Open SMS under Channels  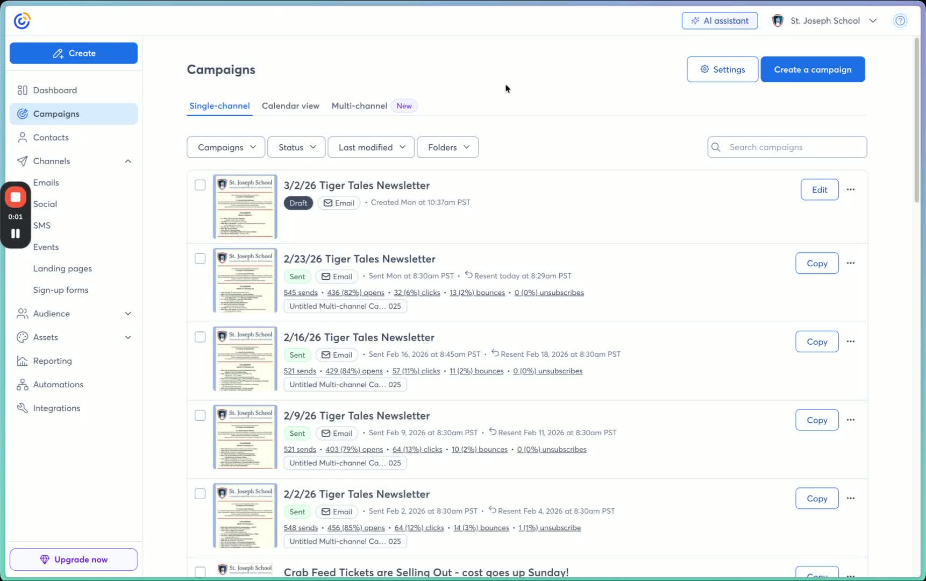(42, 225)
